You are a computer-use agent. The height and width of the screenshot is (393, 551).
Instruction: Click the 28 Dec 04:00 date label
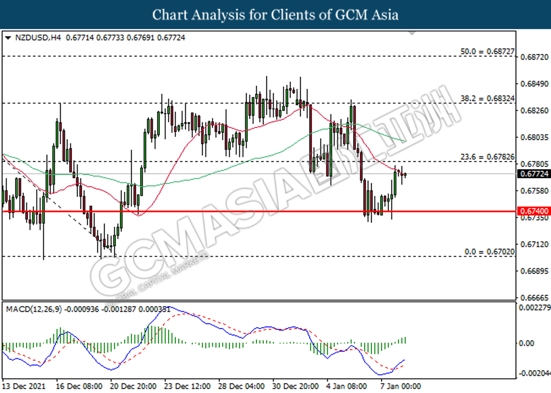(x=241, y=386)
